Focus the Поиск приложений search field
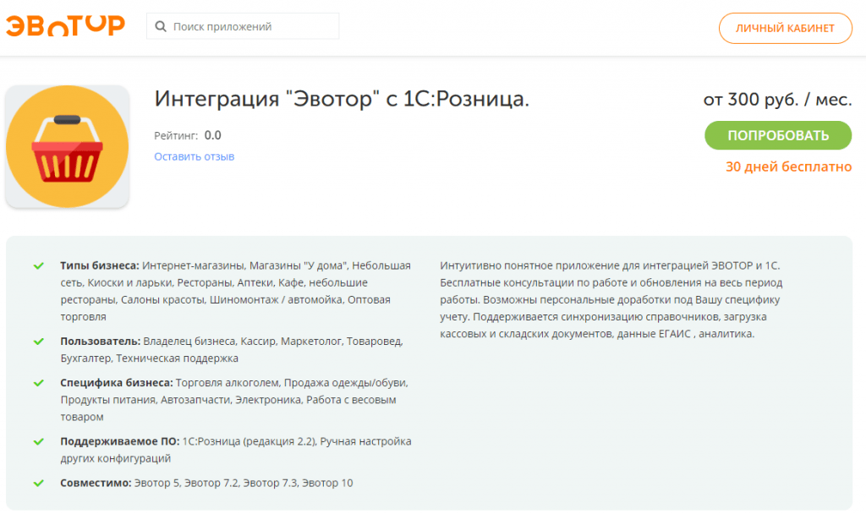 (243, 26)
